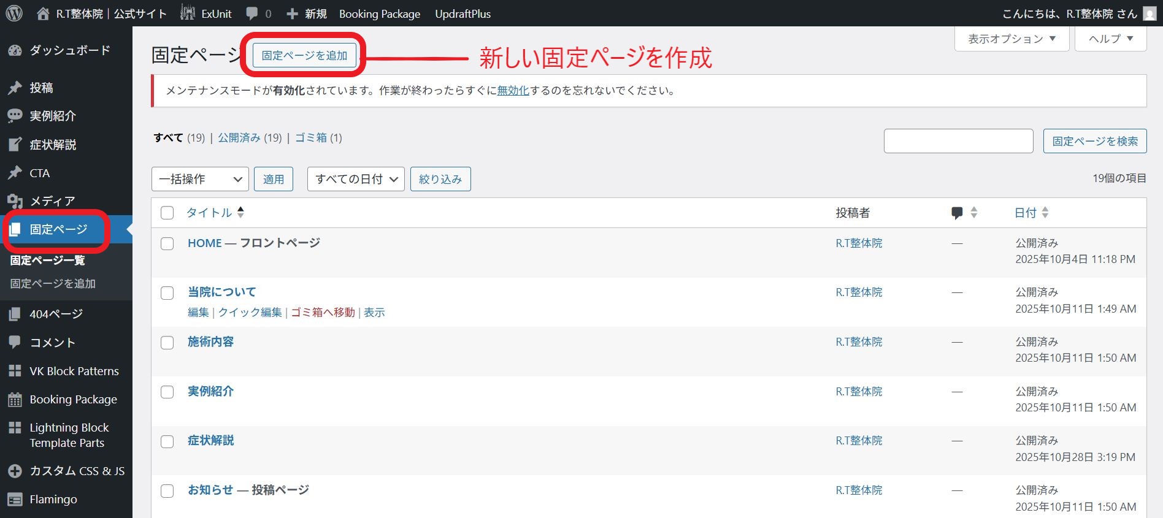Screen dimensions: 1163x518
Task: Open UpdraftPlus in the admin bar
Action: tap(463, 13)
